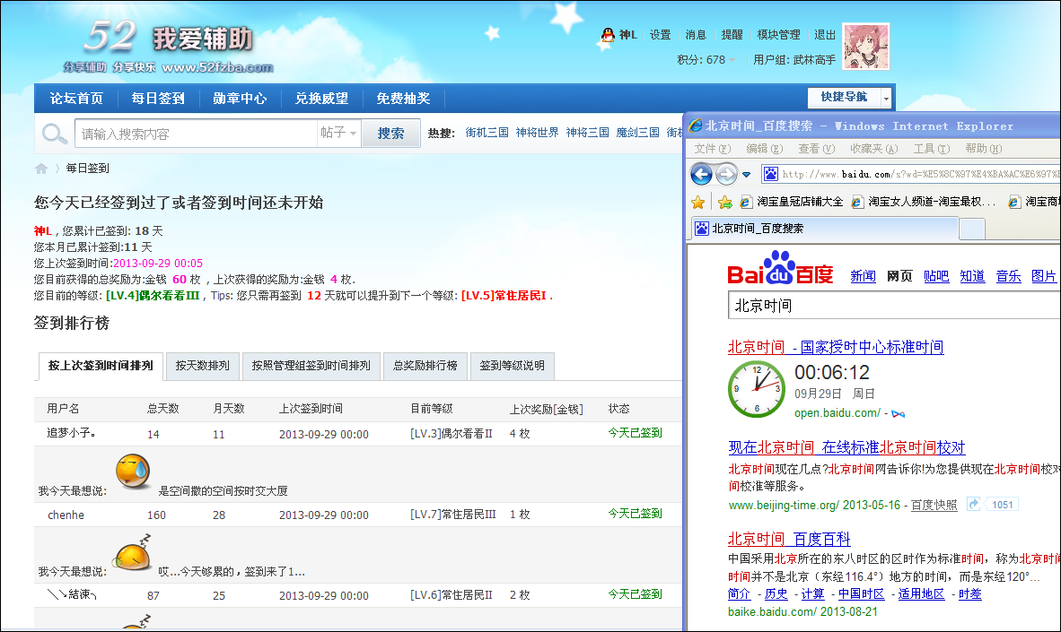Image resolution: width=1061 pixels, height=632 pixels.
Task: Click the IE forward arrow button
Action: point(726,174)
